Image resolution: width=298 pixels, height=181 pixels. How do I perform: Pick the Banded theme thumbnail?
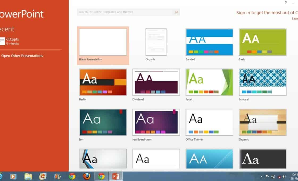pyautogui.click(x=209, y=42)
